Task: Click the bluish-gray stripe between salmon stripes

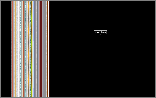Action: 38,49
